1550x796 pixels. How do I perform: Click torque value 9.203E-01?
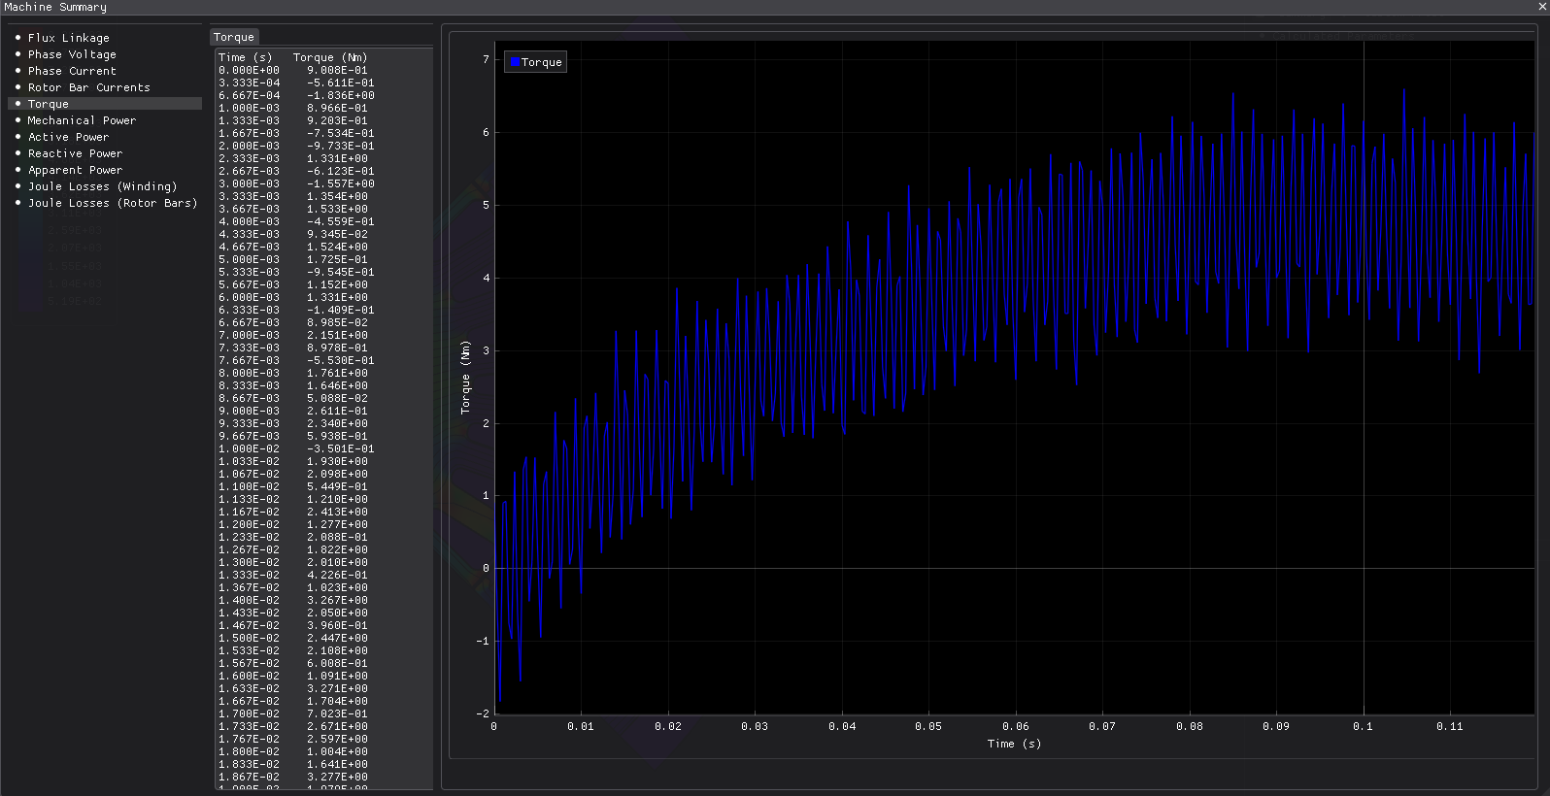click(337, 120)
